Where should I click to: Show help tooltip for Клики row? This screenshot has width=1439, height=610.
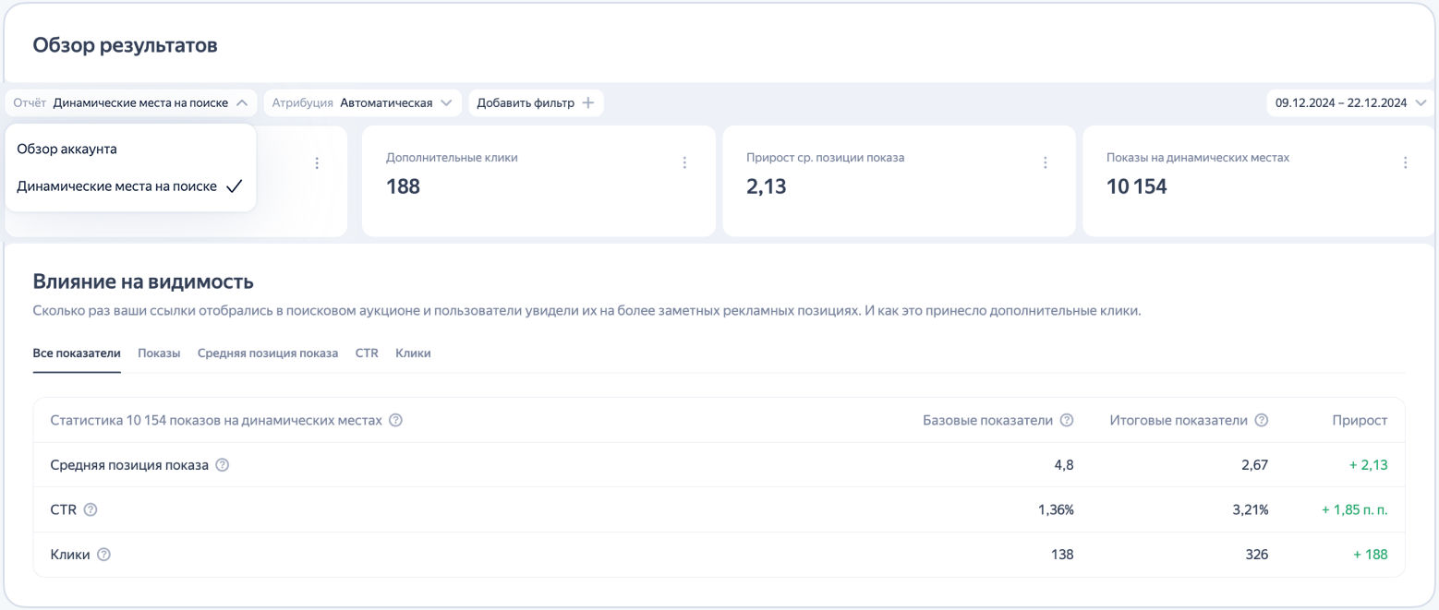tap(103, 555)
